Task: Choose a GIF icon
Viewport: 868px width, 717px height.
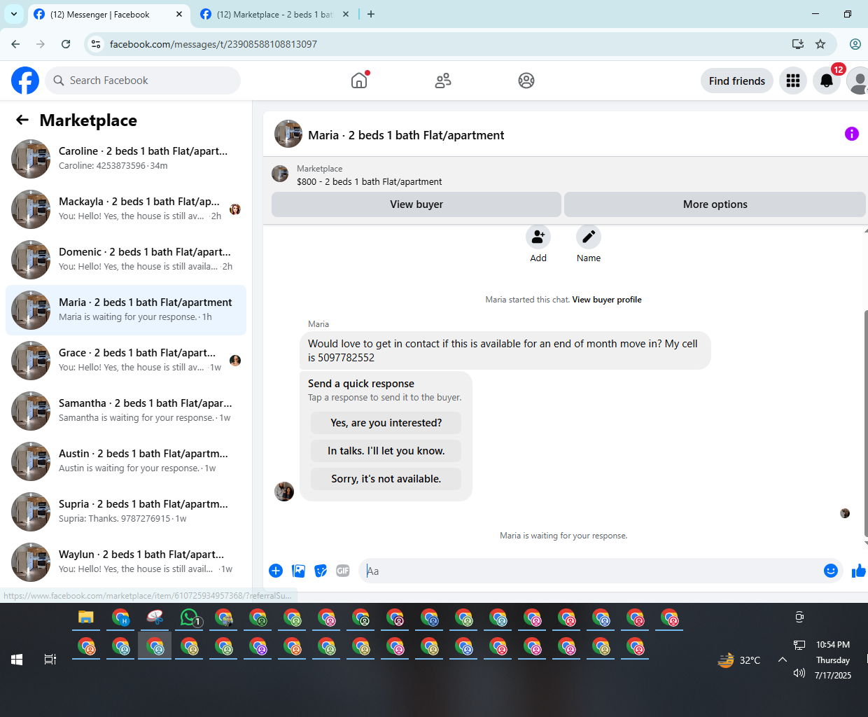Action: click(343, 571)
